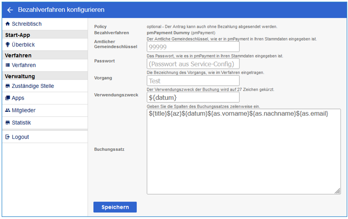Click the Logout exit icon
Viewport: 348px width, 219px height.
(7, 137)
